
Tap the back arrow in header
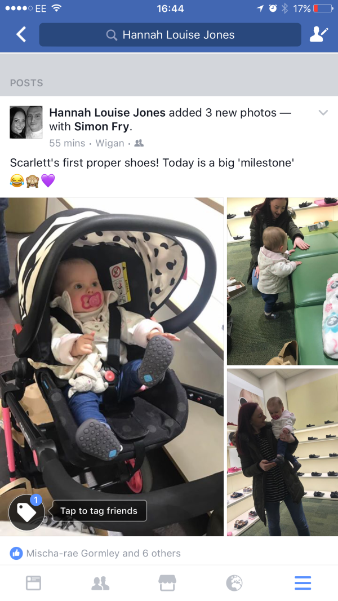21,34
